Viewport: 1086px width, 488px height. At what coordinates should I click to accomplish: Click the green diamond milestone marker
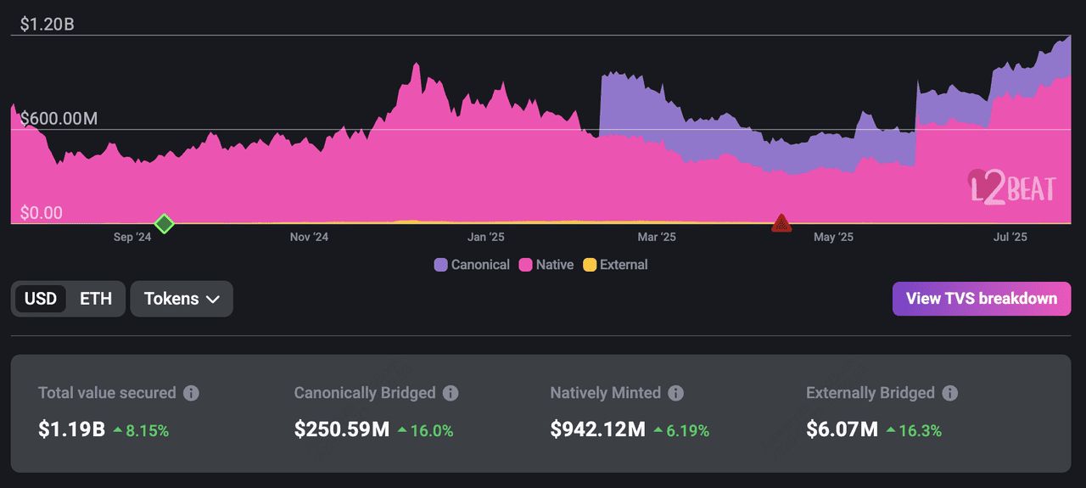(165, 224)
